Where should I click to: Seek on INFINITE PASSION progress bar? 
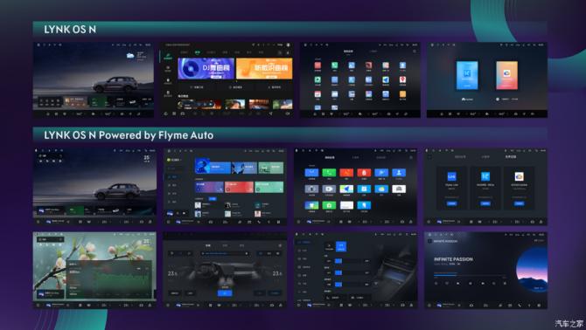(470, 274)
